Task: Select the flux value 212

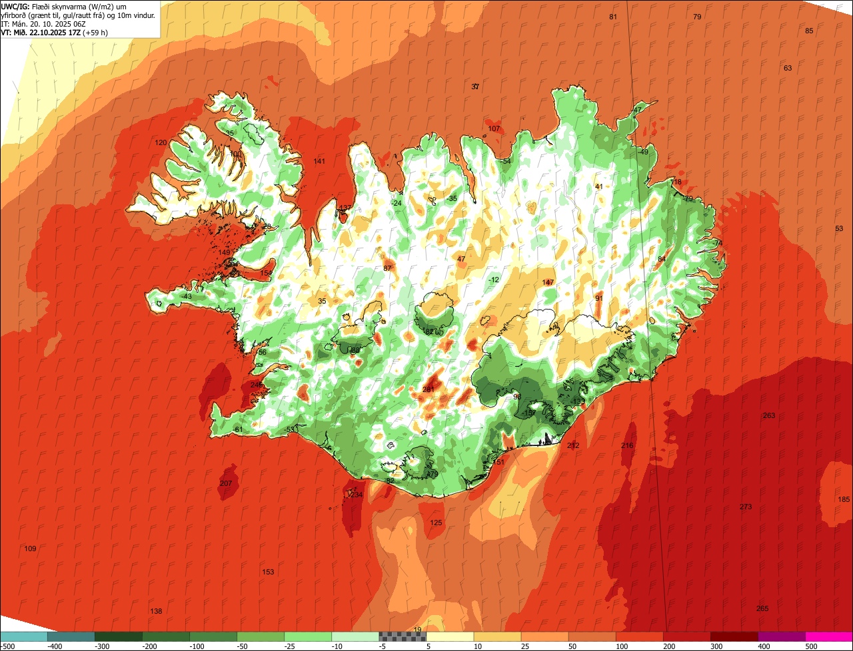Action: click(x=573, y=445)
